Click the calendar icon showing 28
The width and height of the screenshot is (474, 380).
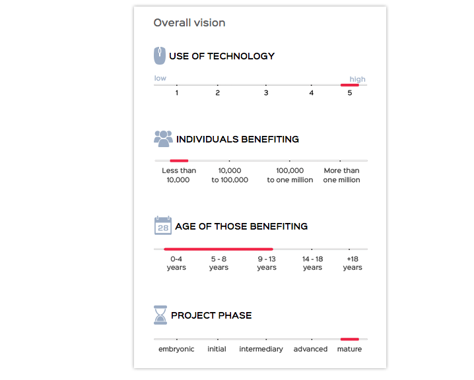pos(163,226)
